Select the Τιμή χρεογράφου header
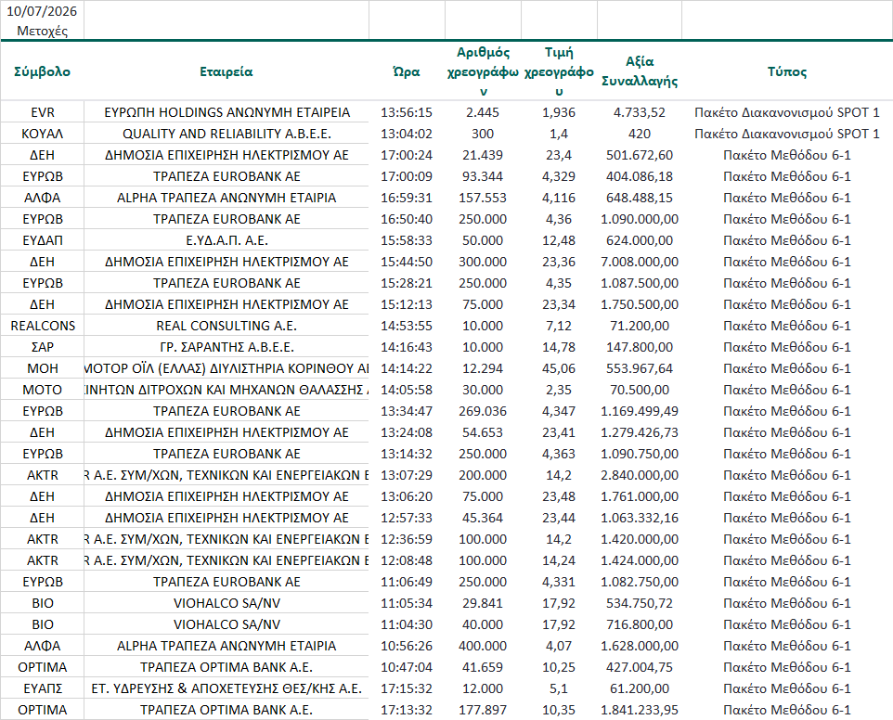 pos(559,71)
